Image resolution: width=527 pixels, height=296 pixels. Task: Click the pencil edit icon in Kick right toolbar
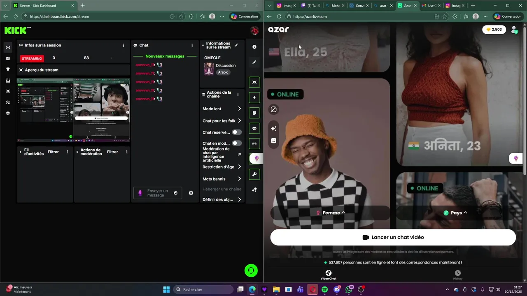(254, 62)
